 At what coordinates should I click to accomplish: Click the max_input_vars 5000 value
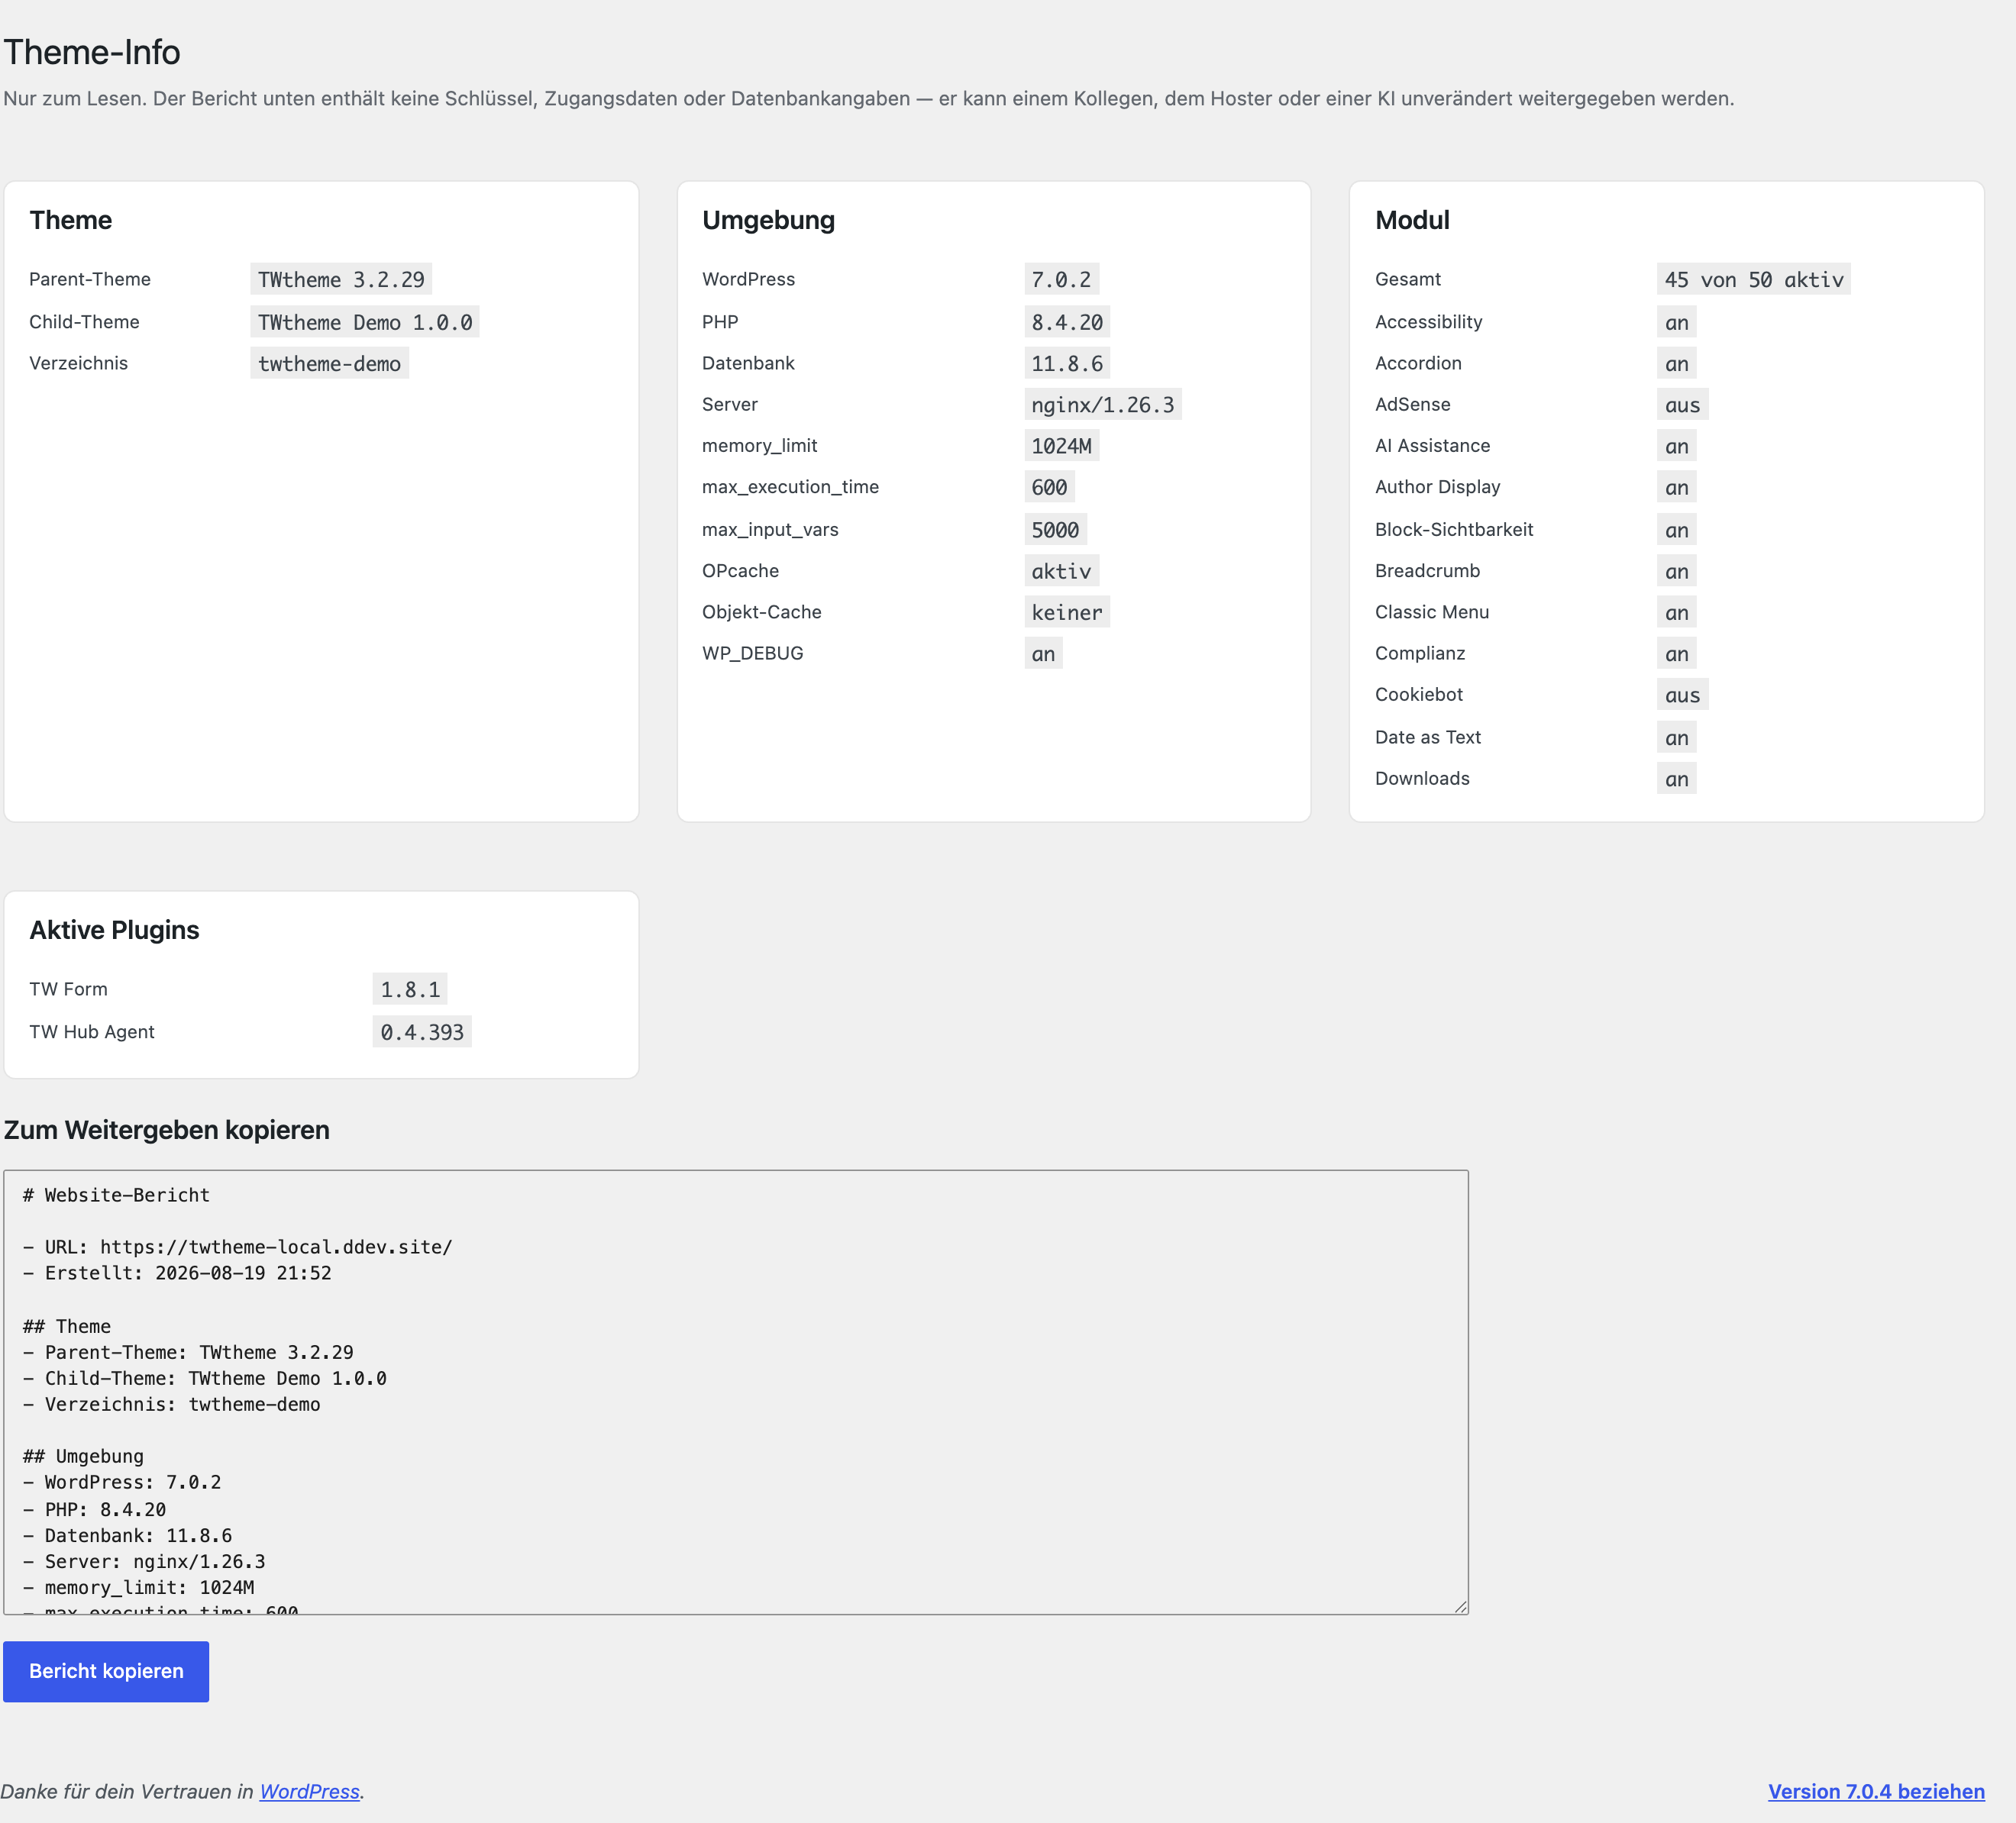coord(1055,530)
